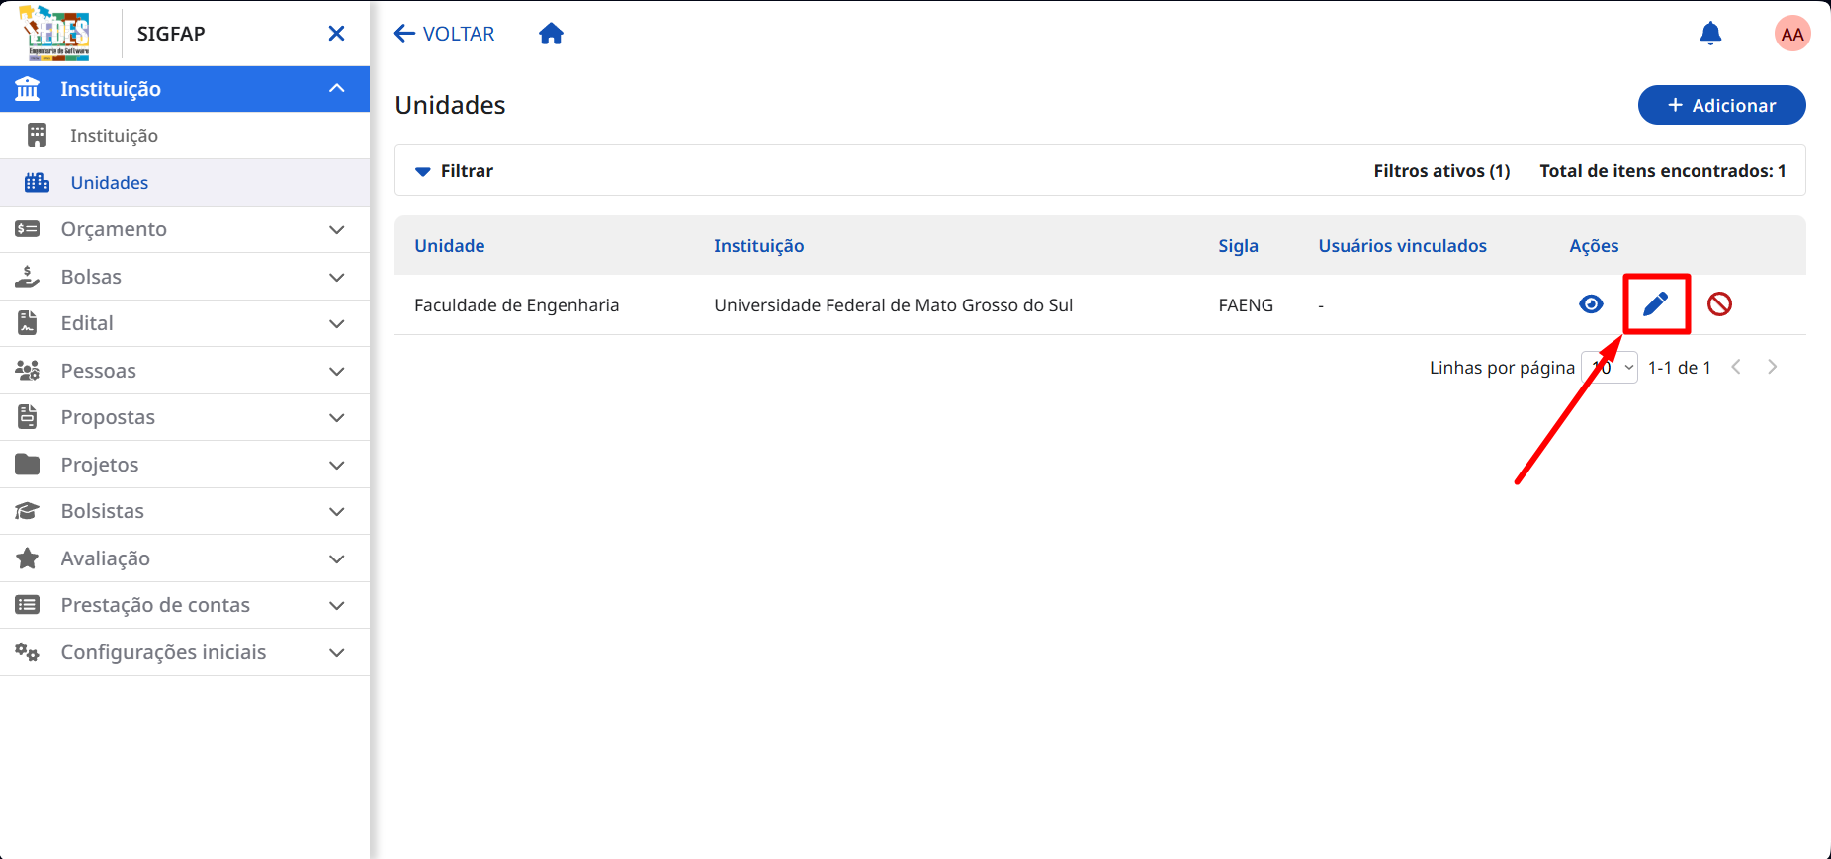Click the Faculdade de Engenharia cell
The width and height of the screenshot is (1831, 859).
[516, 305]
